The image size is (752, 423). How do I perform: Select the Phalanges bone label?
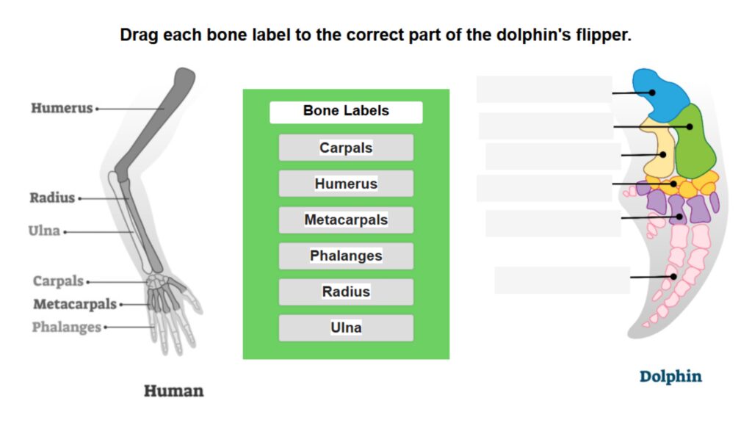tap(345, 256)
